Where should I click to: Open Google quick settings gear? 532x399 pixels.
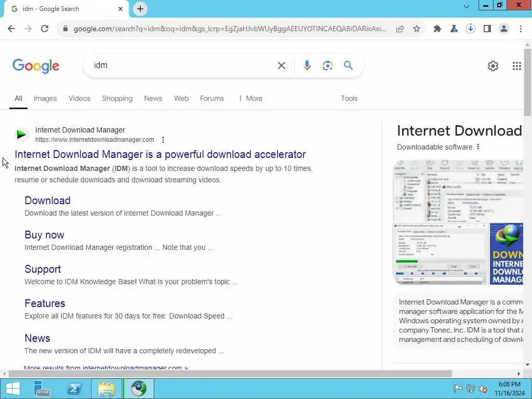click(x=493, y=66)
